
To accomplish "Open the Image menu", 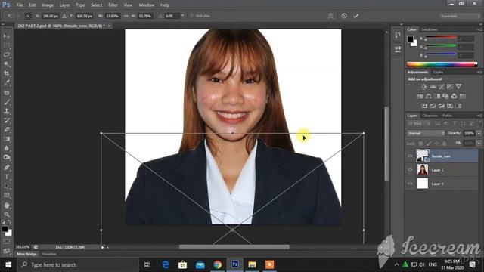I will click(48, 5).
